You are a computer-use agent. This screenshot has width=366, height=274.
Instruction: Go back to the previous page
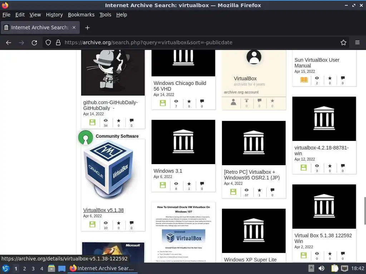click(9, 43)
